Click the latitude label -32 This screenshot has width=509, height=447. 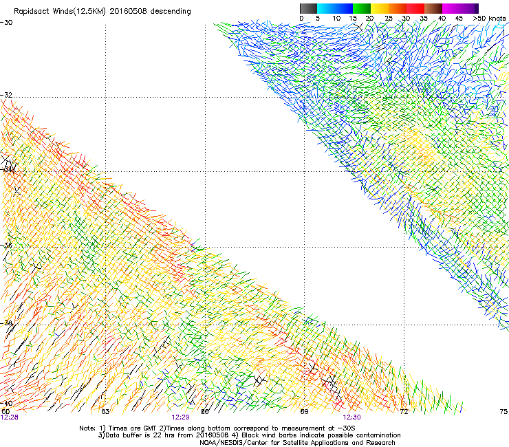tap(6, 95)
